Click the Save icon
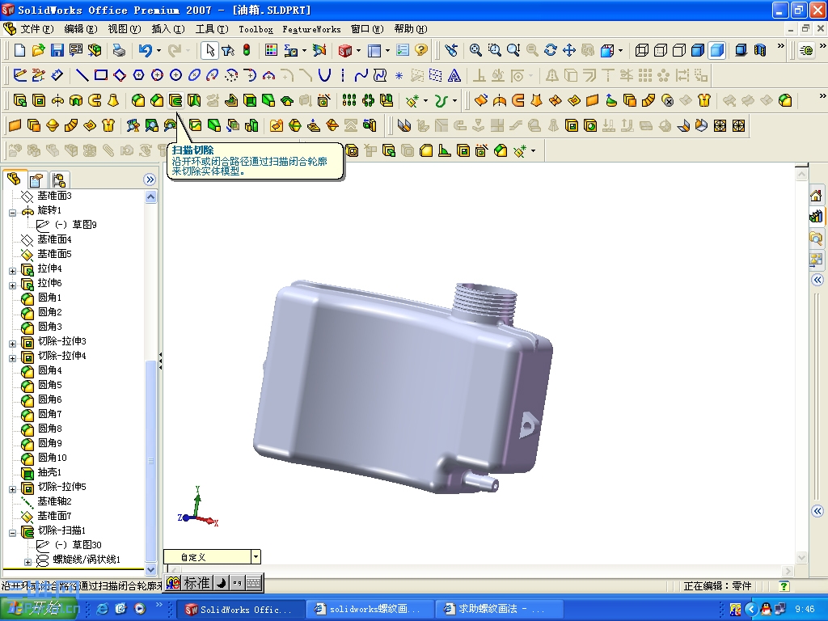 pos(57,50)
